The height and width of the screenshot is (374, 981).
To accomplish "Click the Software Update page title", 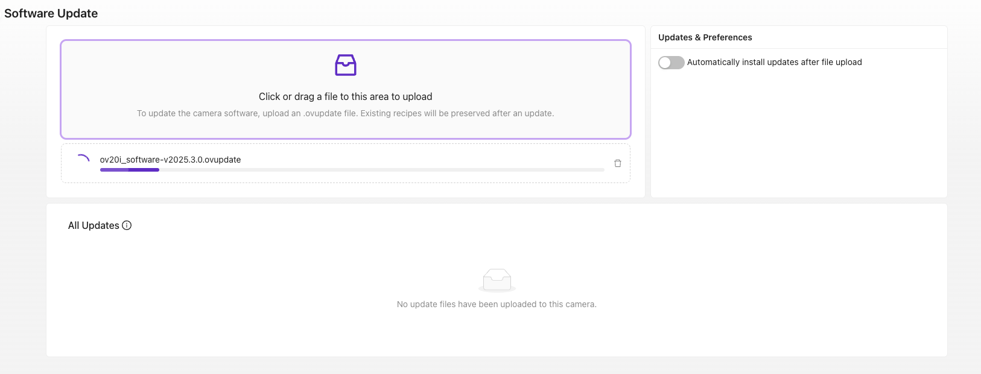I will pyautogui.click(x=51, y=13).
